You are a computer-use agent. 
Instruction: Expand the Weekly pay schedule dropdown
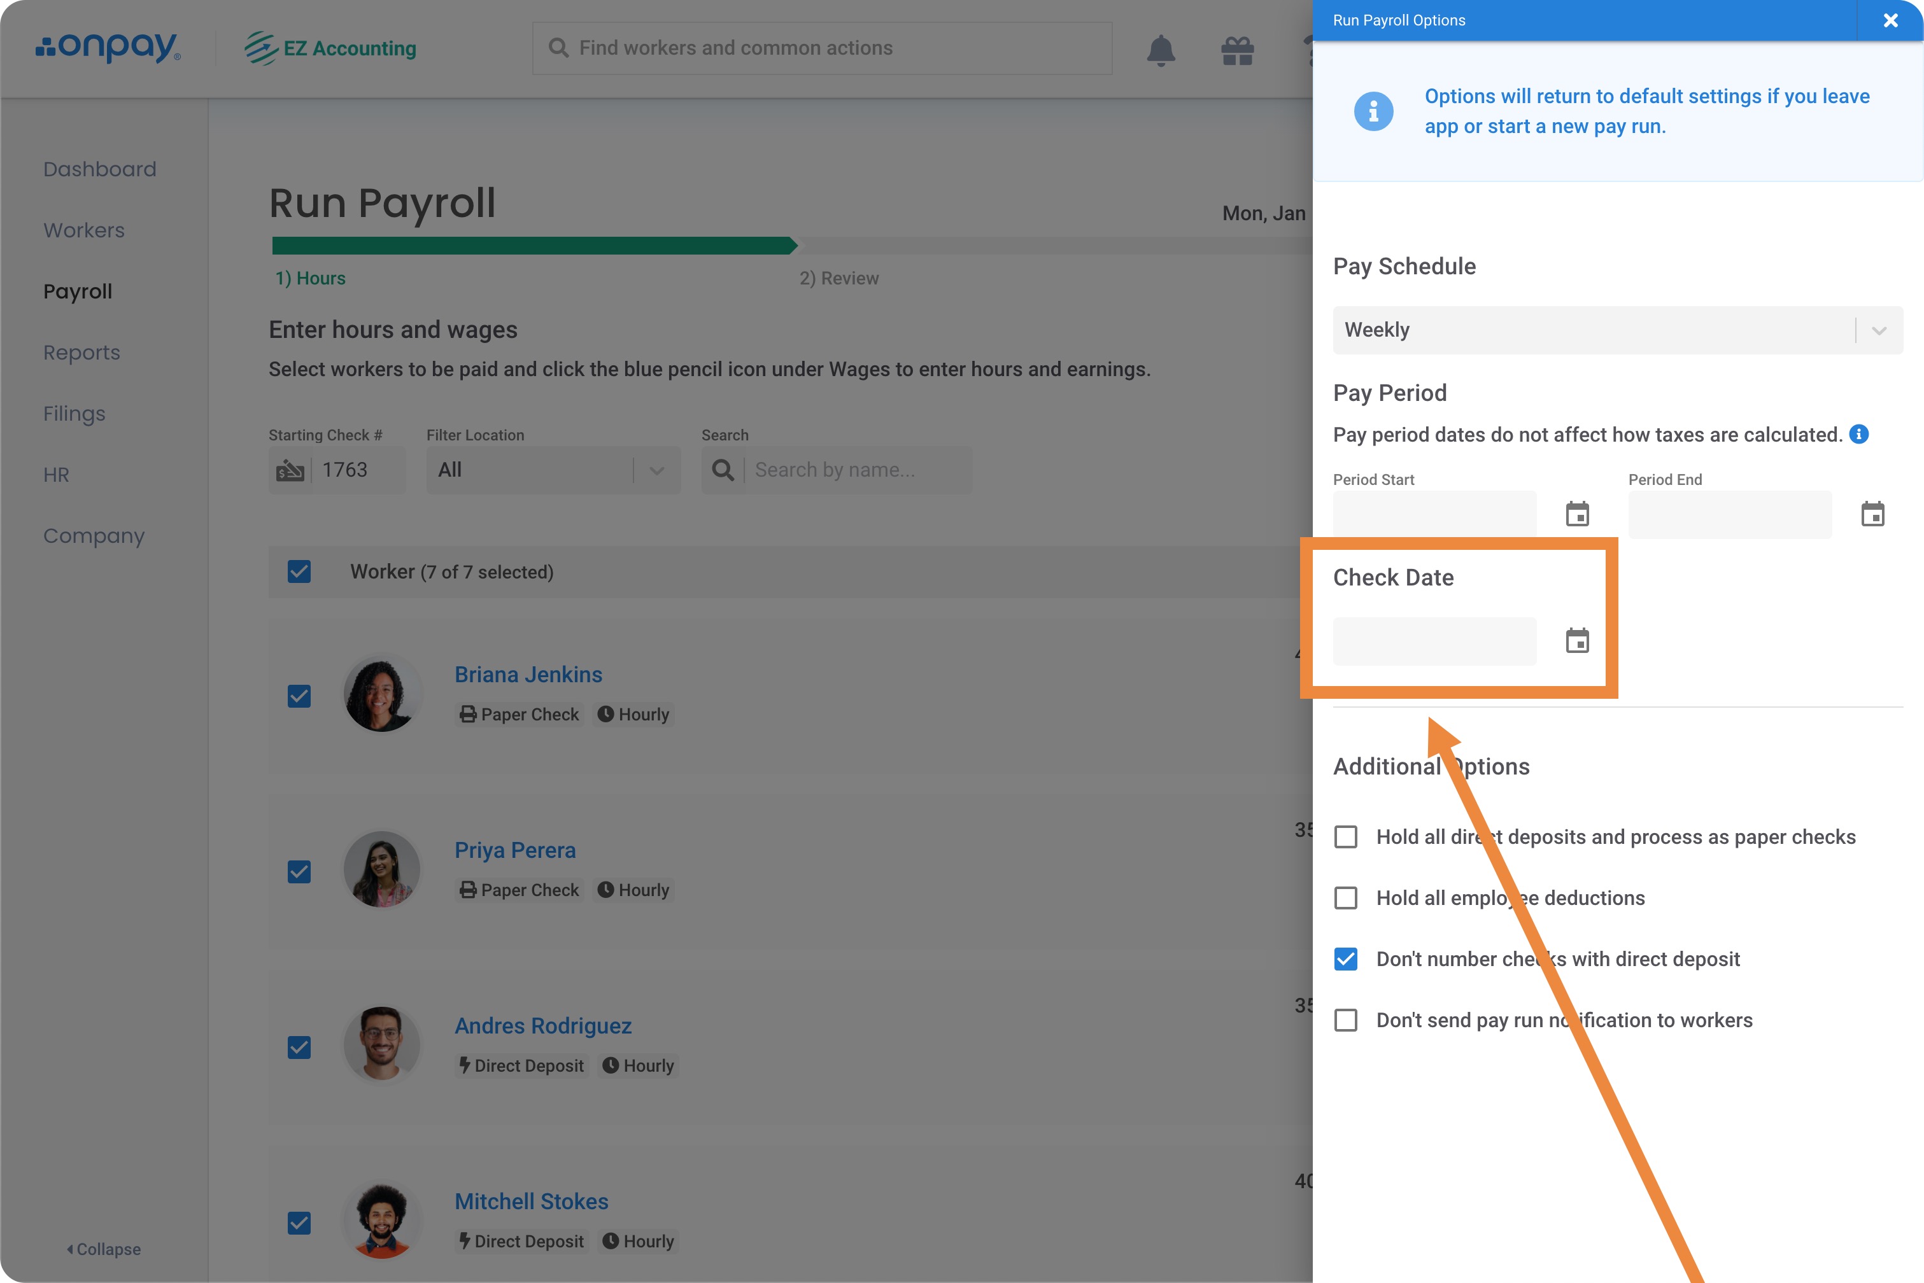(1617, 330)
